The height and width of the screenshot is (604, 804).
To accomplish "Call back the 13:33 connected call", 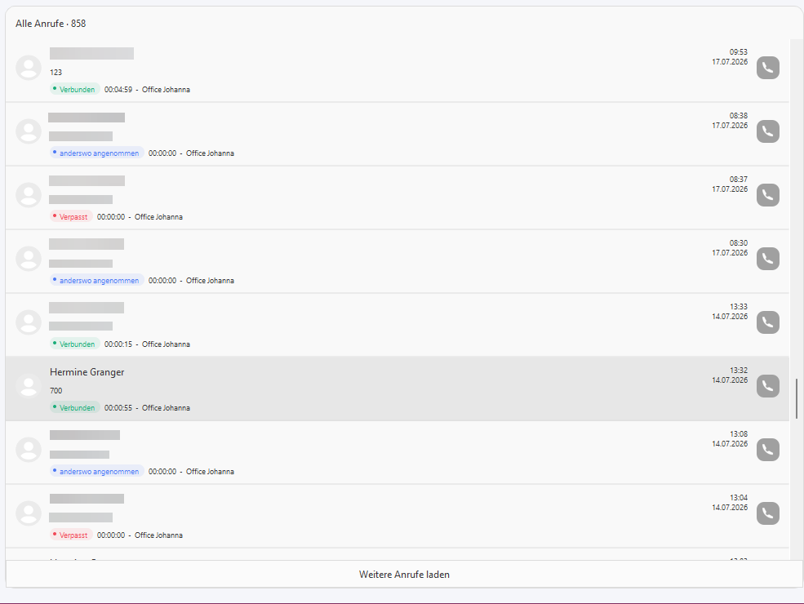I will [x=767, y=322].
